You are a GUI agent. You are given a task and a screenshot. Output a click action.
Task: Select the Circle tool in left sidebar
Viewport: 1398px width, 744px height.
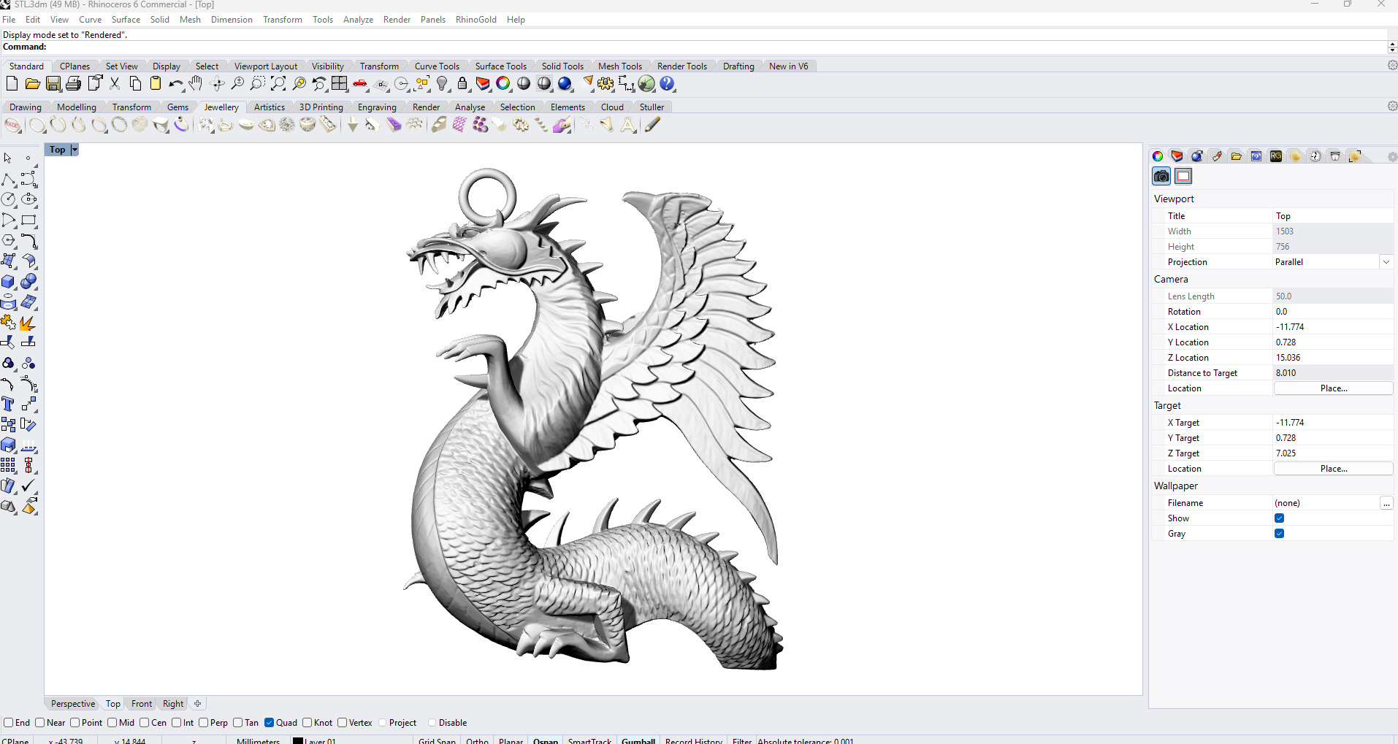8,199
